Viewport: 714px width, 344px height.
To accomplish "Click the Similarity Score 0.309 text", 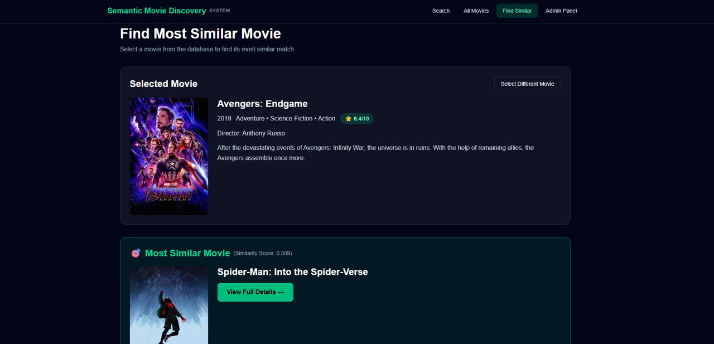I will pos(263,253).
